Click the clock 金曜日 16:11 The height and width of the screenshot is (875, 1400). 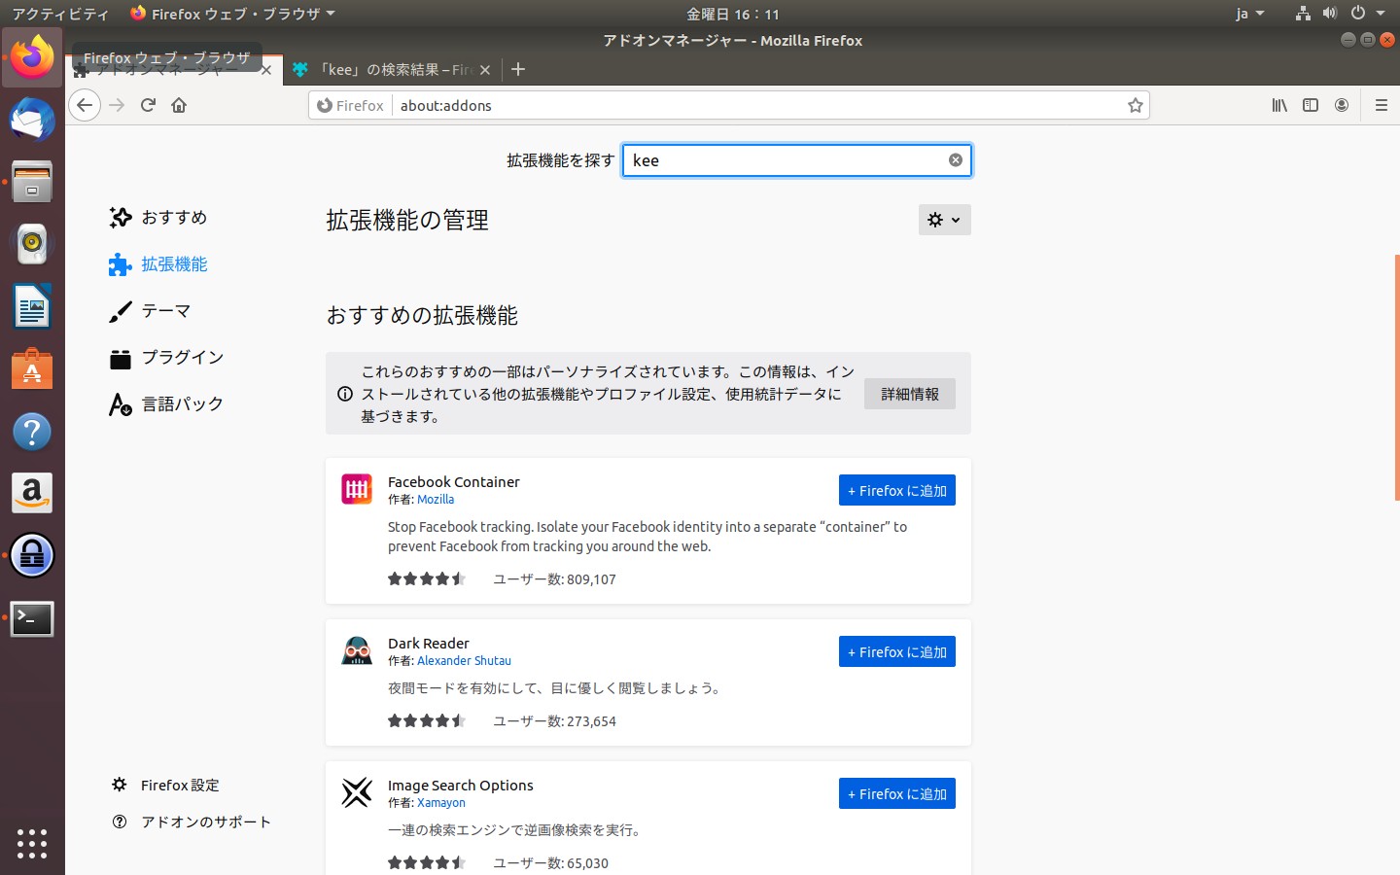[733, 14]
